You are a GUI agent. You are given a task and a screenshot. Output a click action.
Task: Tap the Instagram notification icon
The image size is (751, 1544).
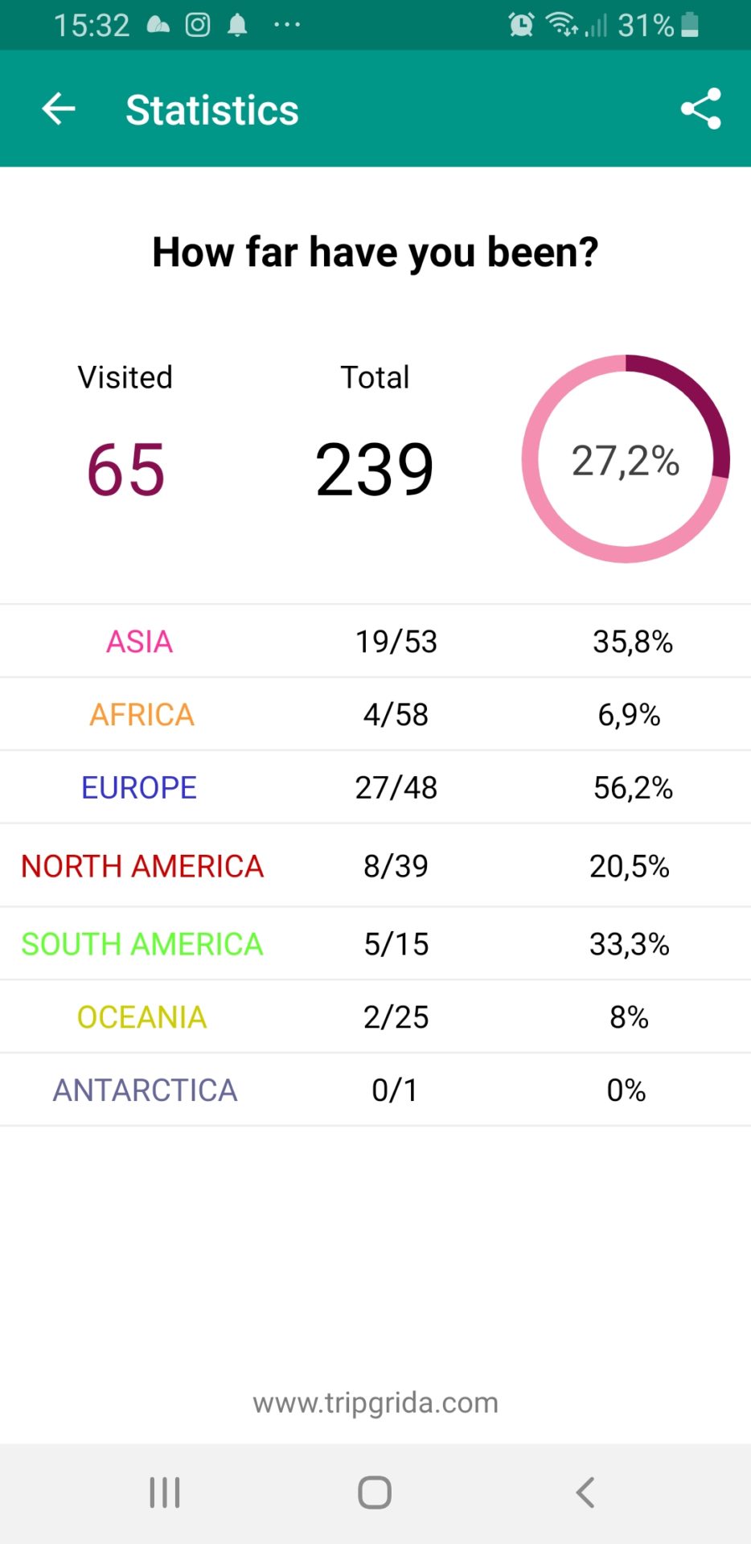click(198, 25)
